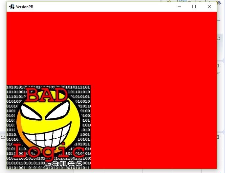Minimize the VersionPB window
The height and width of the screenshot is (173, 225).
click(x=179, y=7)
